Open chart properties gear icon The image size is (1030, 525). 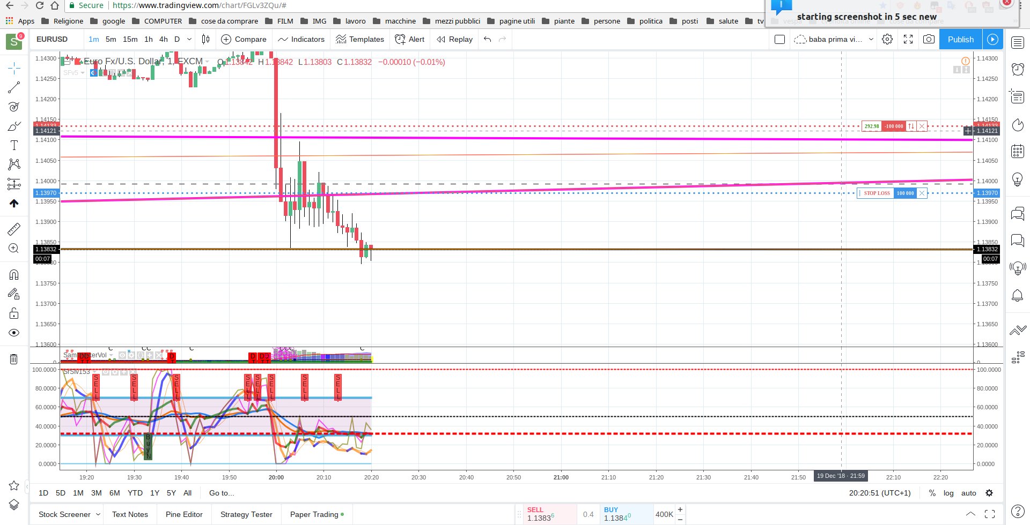pos(887,39)
